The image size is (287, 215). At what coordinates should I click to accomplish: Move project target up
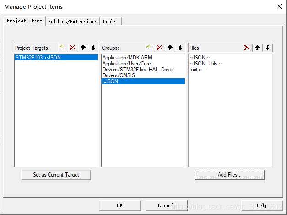click(x=83, y=48)
